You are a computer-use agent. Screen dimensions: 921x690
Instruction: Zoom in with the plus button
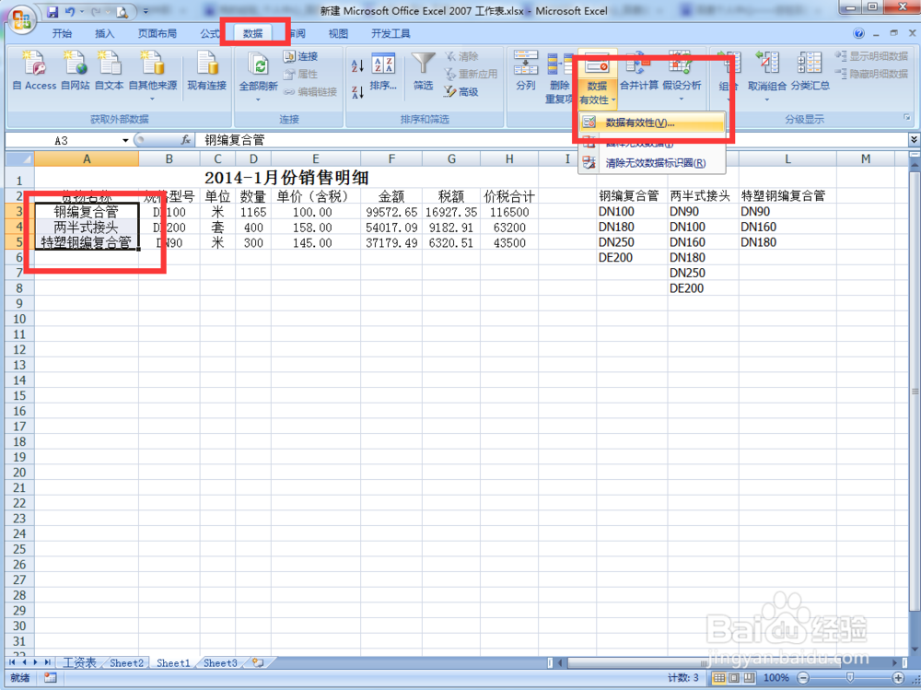pyautogui.click(x=899, y=678)
